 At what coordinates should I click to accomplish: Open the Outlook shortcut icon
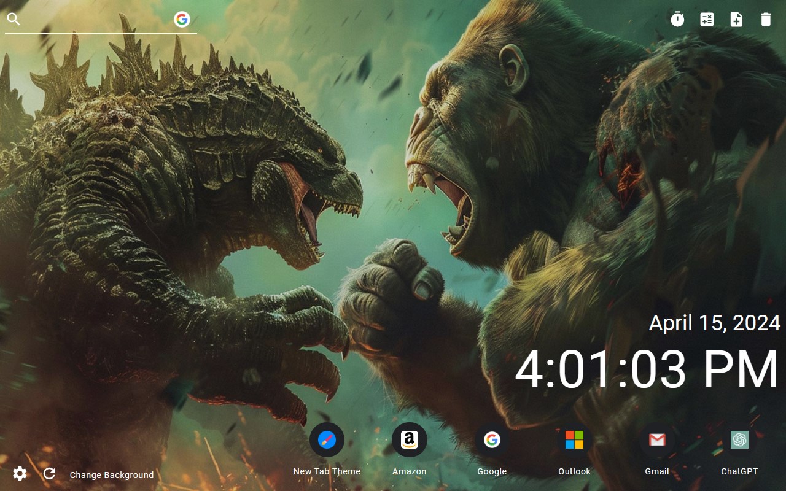(574, 440)
